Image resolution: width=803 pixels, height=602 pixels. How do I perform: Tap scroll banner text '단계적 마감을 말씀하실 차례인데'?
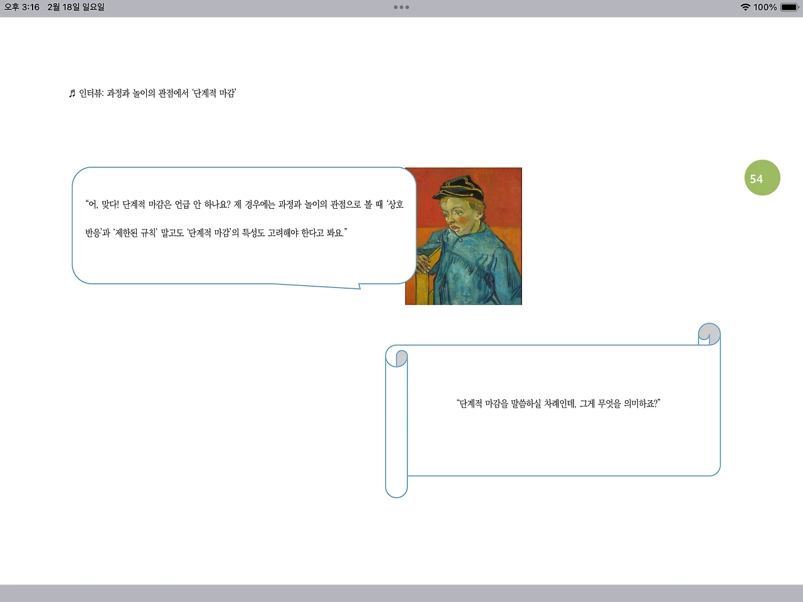click(516, 404)
